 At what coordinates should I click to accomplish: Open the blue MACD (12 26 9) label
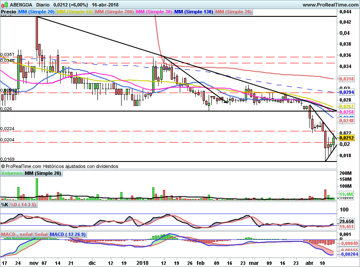pos(68,235)
